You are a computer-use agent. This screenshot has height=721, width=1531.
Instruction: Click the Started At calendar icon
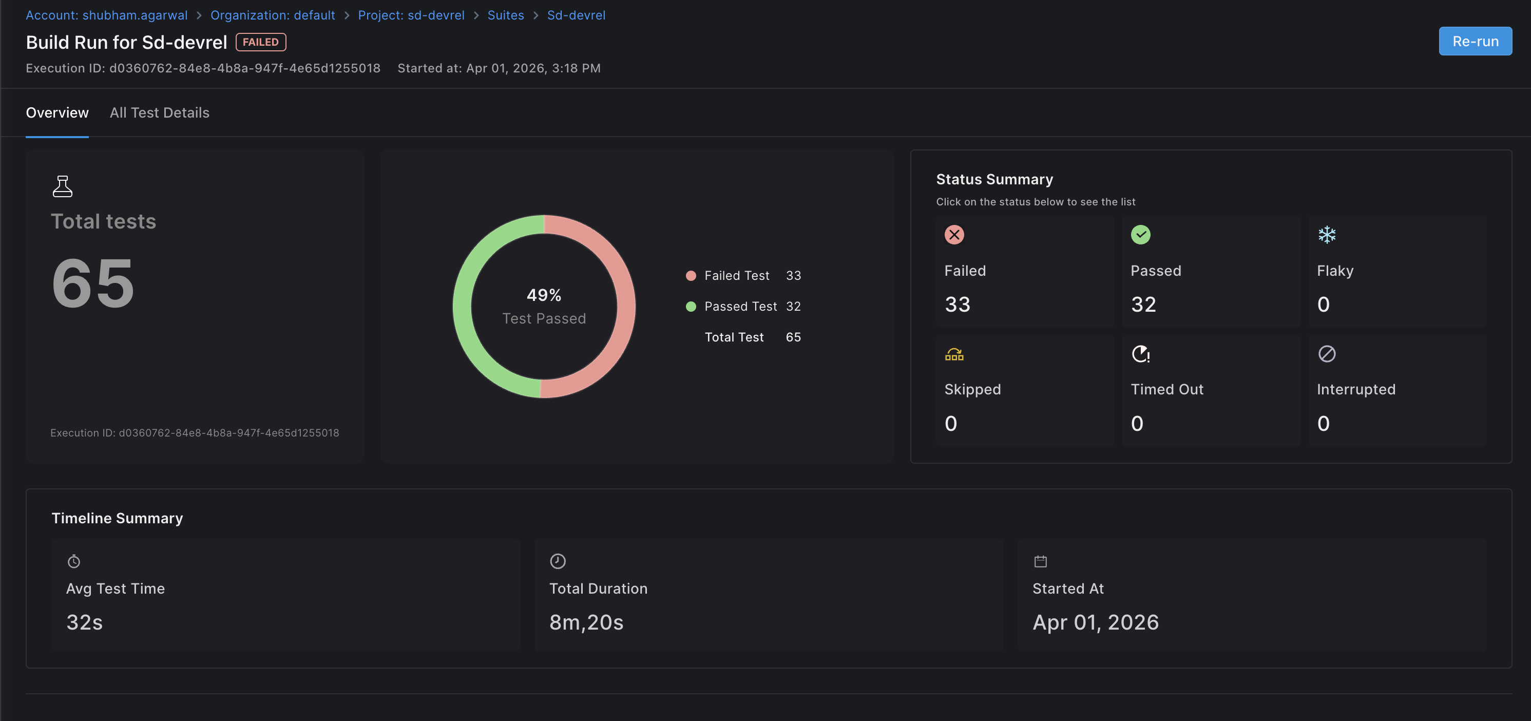pyautogui.click(x=1040, y=561)
